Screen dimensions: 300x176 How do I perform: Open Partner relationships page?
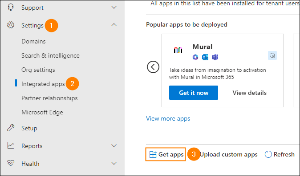tap(49, 98)
